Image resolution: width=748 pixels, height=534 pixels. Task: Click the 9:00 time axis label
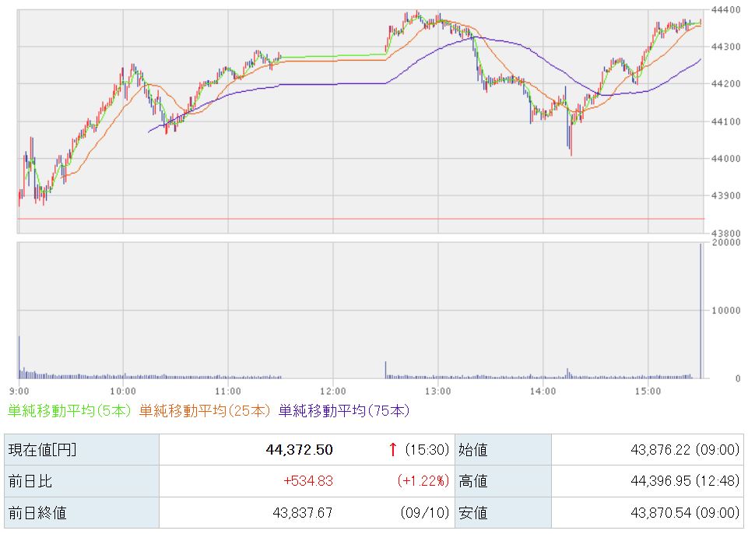tap(19, 392)
